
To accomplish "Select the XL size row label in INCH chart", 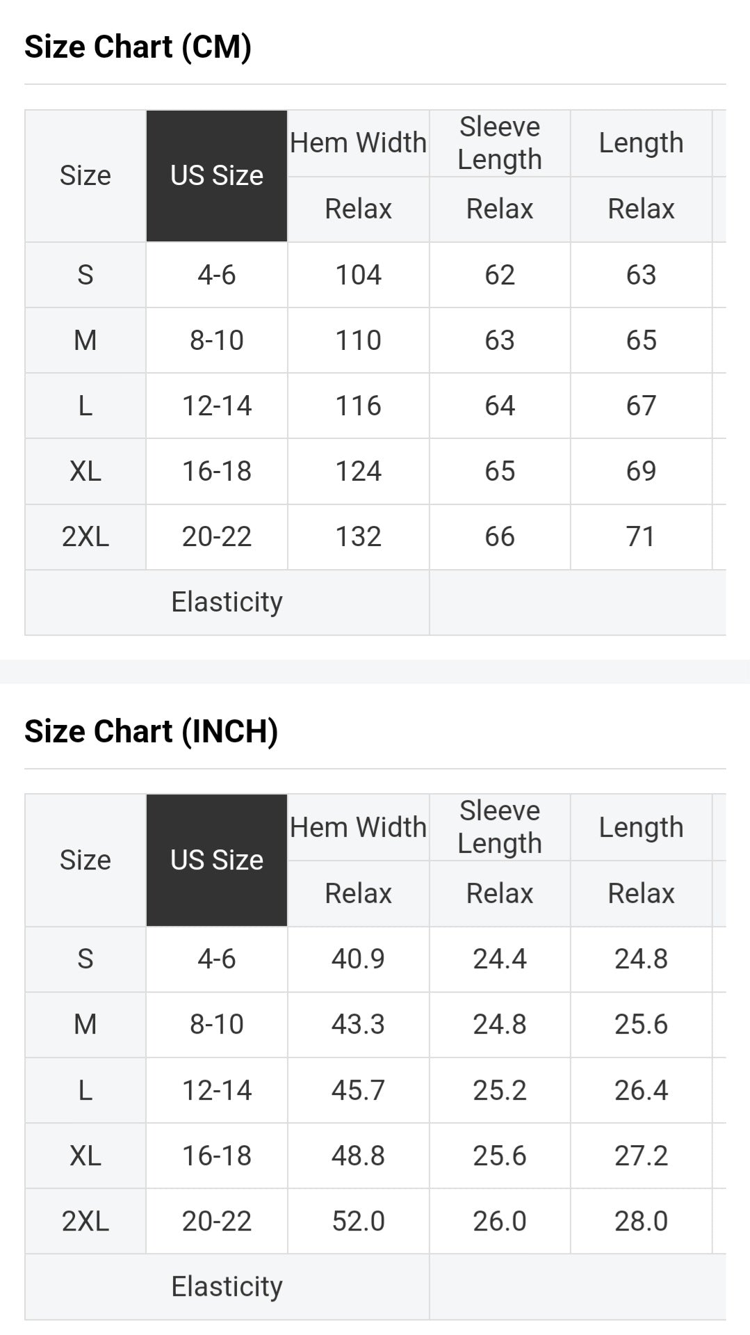I will 85,1156.
